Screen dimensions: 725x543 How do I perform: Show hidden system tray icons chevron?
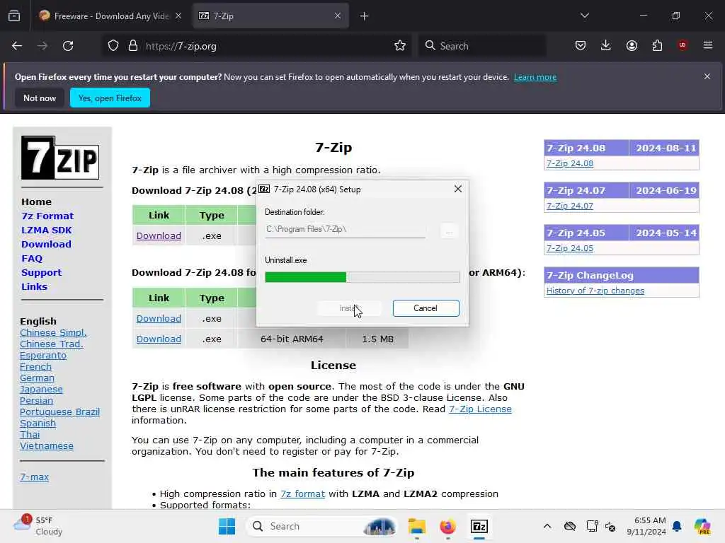pyautogui.click(x=547, y=526)
